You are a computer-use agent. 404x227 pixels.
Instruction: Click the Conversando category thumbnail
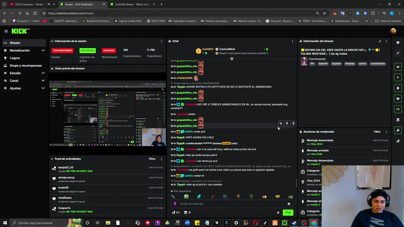[x=304, y=61]
